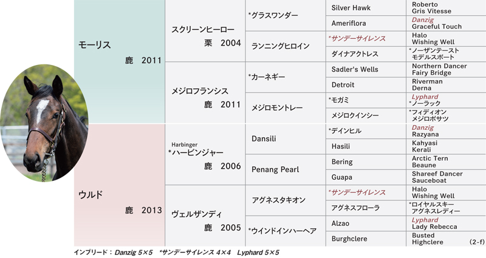Select dam cell ウルド
Viewport: 486px width, 258px height.
tap(119, 185)
